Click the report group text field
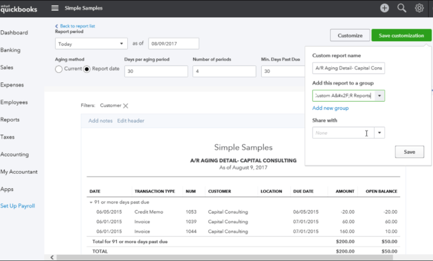This screenshot has height=261, width=433. click(x=344, y=95)
